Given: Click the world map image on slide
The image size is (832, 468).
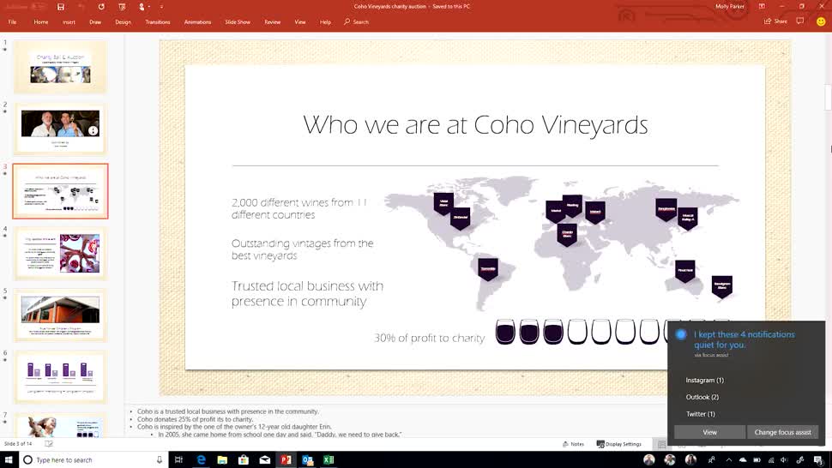Looking at the screenshot, I should click(x=562, y=243).
